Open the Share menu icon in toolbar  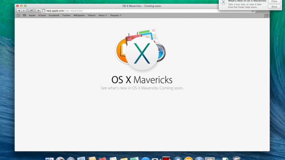[31, 11]
